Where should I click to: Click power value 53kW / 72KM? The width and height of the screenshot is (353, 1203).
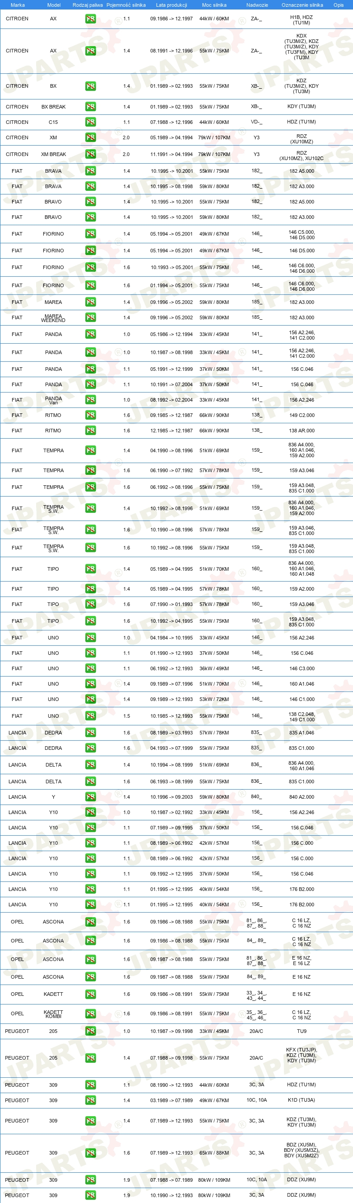[214, 700]
